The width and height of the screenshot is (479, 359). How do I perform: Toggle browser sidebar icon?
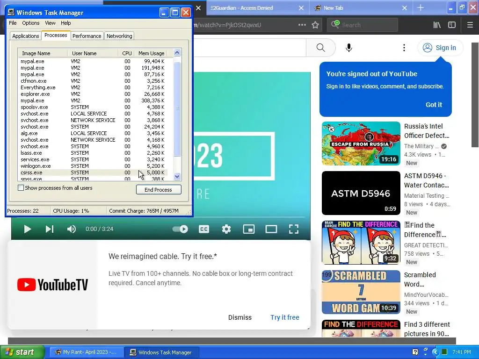coord(452,25)
